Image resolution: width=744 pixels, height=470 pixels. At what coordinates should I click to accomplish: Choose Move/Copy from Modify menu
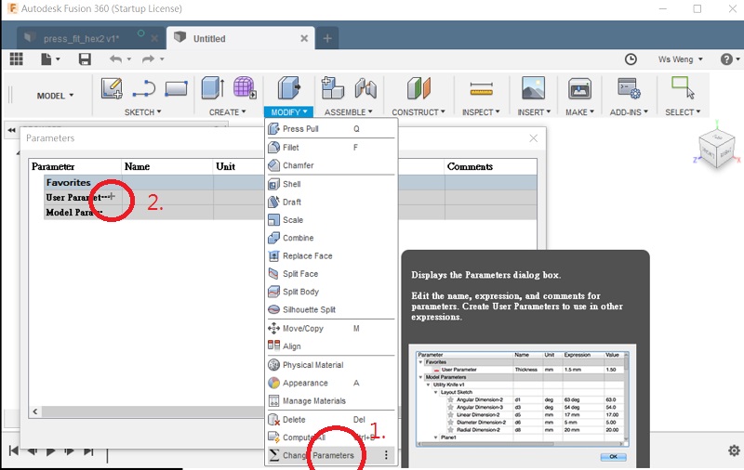coord(331,328)
